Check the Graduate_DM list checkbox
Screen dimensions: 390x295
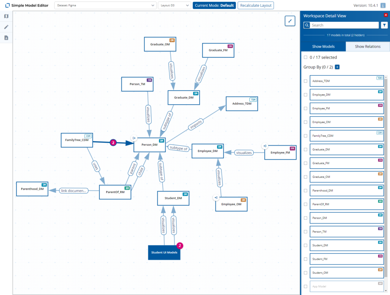click(x=305, y=149)
